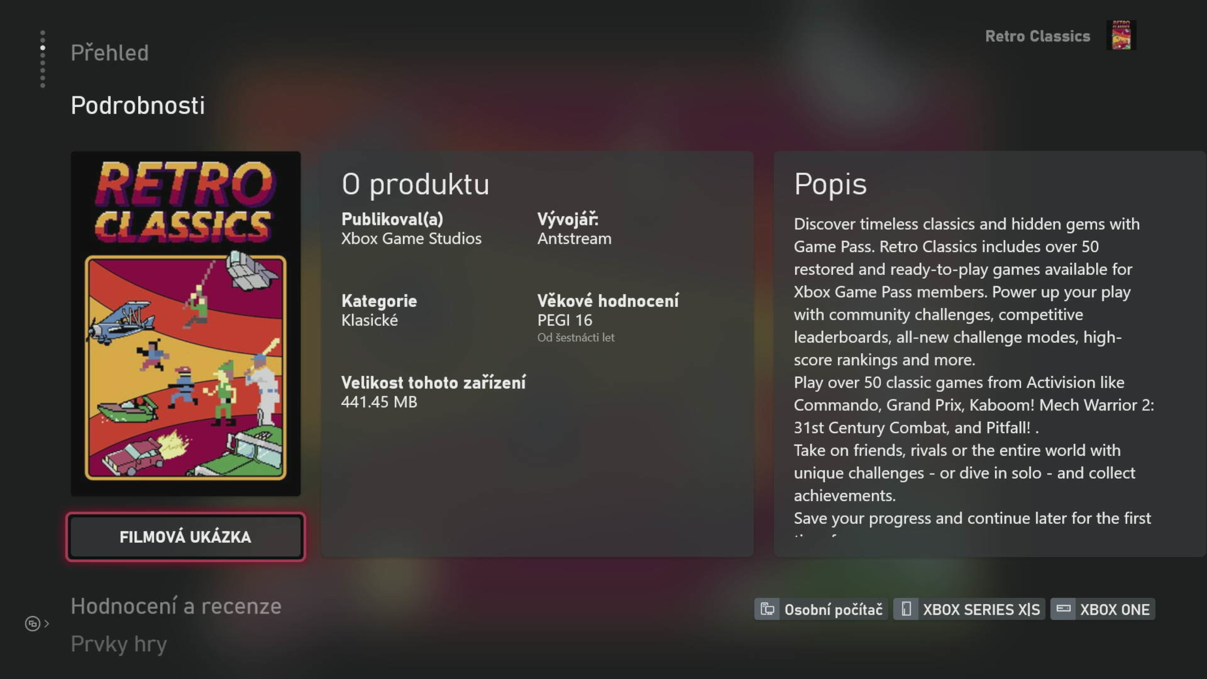Go to the Přehled section

[x=110, y=52]
